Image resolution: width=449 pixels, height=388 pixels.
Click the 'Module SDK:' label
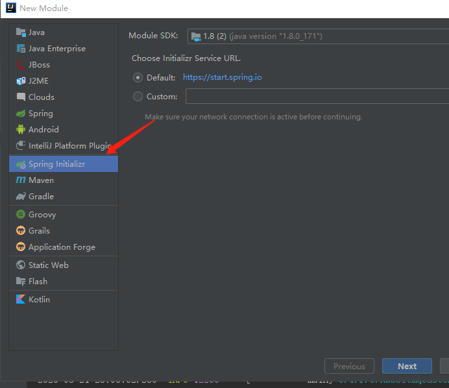point(153,36)
